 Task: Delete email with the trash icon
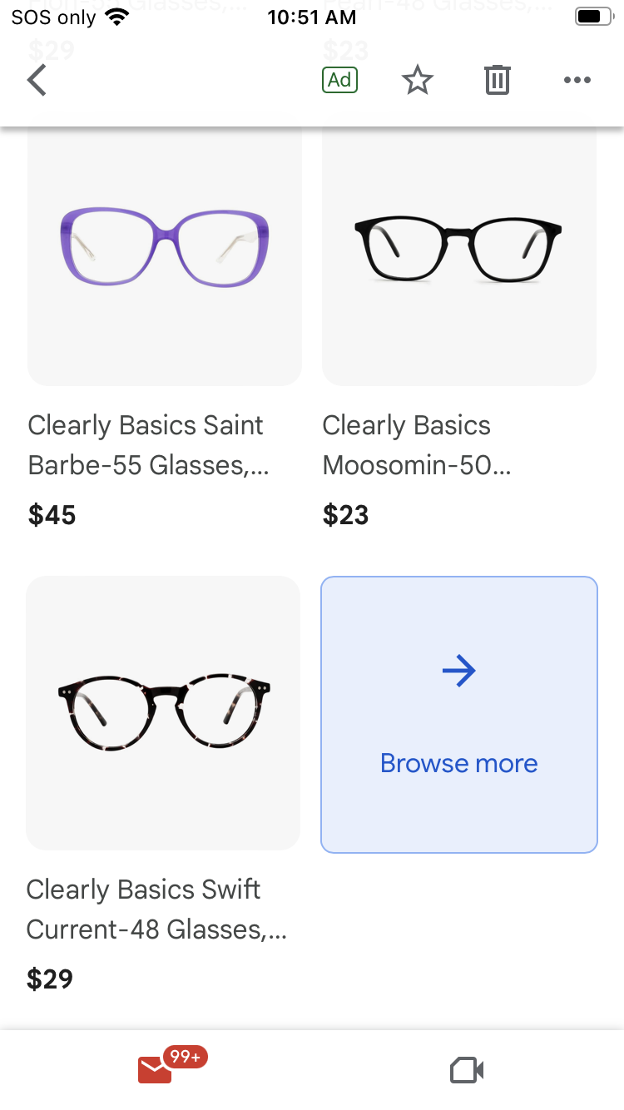(497, 81)
